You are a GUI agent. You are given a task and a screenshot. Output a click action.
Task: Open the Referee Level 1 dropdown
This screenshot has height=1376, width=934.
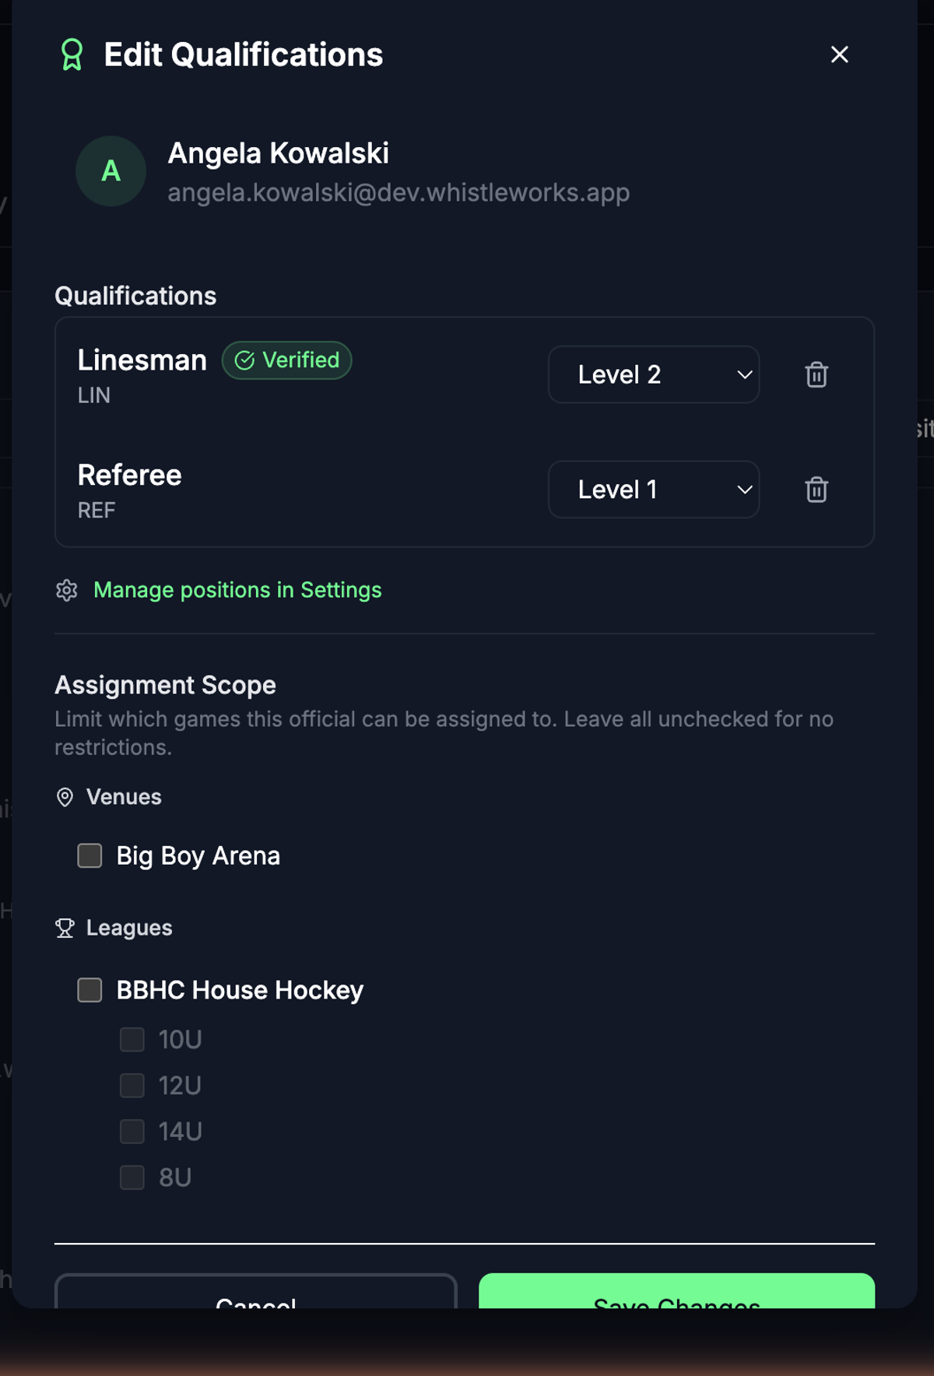[x=654, y=490]
